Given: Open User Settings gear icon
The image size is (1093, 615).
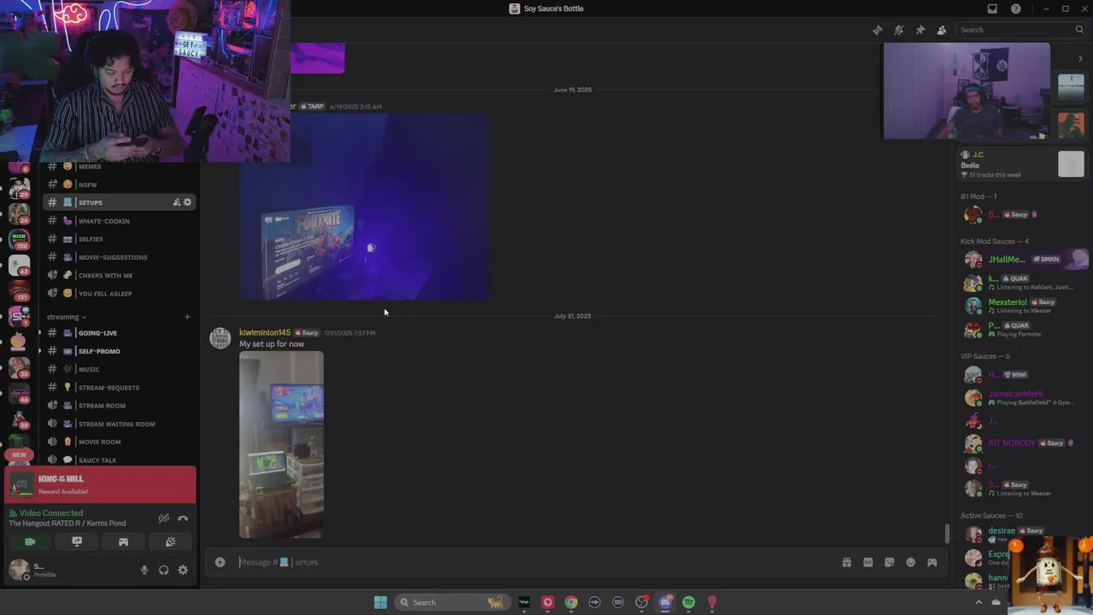Looking at the screenshot, I should (x=183, y=570).
